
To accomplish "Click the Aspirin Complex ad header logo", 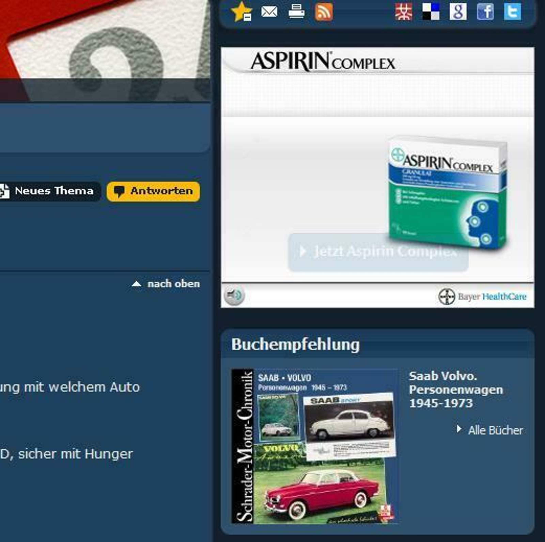I will click(x=323, y=62).
